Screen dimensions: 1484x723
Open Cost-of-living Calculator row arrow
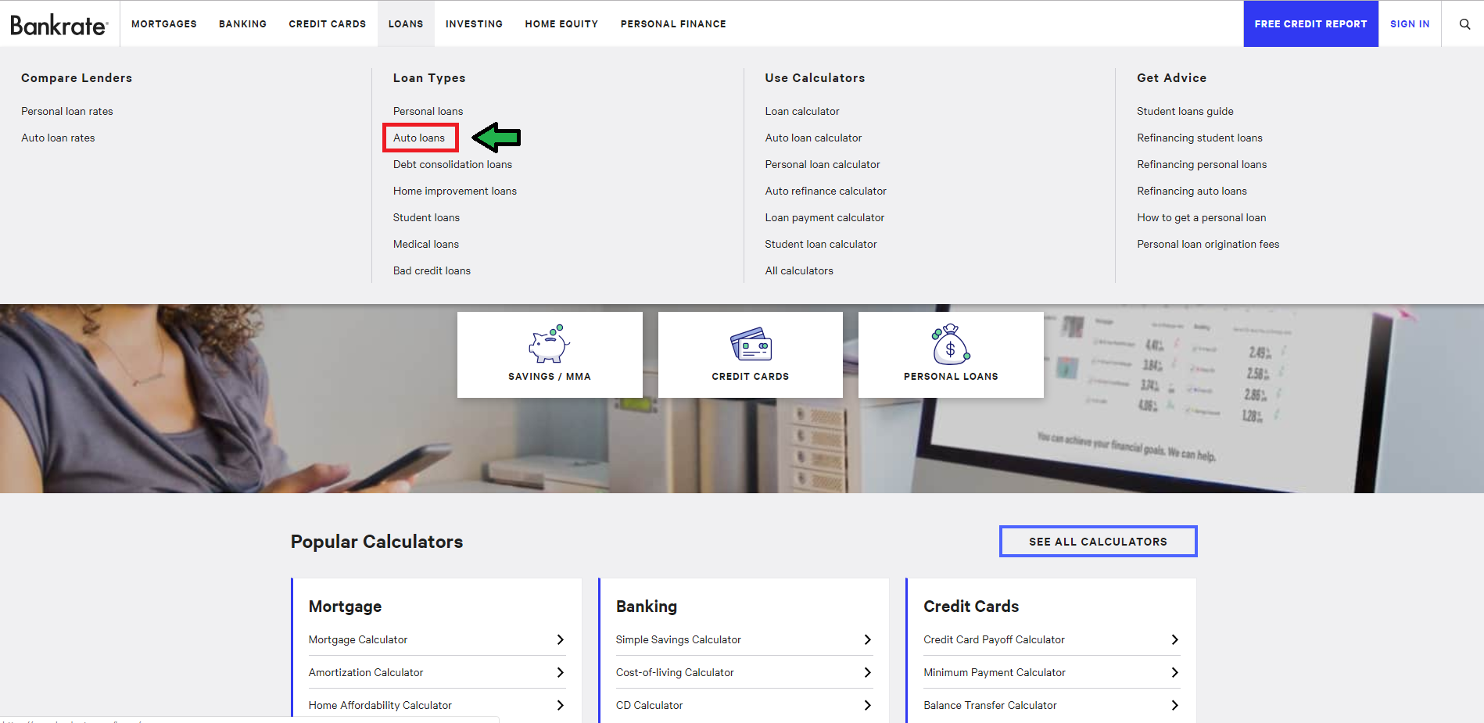867,672
